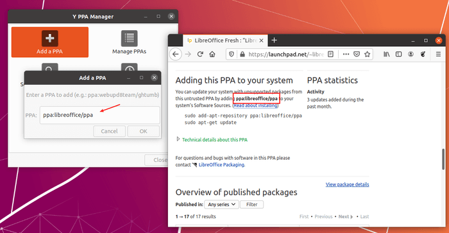This screenshot has width=449, height=233.
Task: Save the page to Pocket
Action: point(357,54)
